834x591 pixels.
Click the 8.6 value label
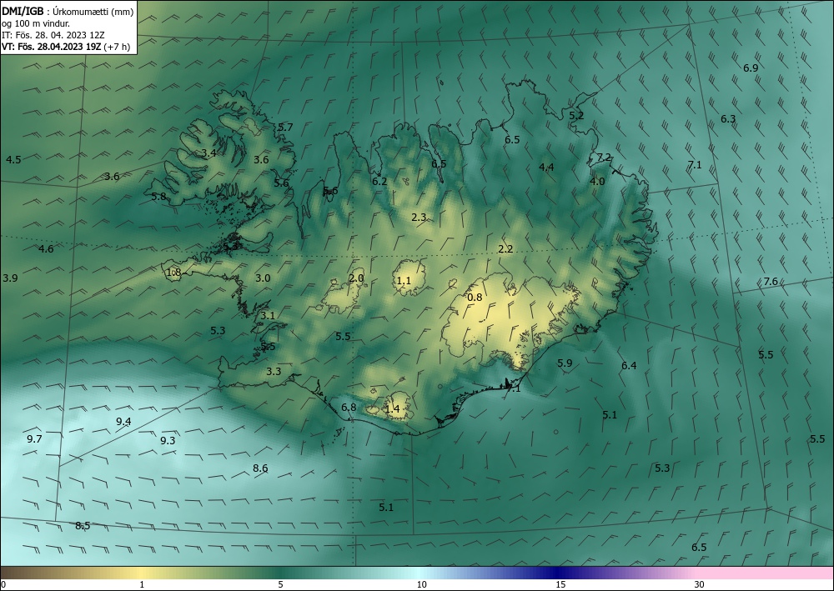tap(260, 468)
